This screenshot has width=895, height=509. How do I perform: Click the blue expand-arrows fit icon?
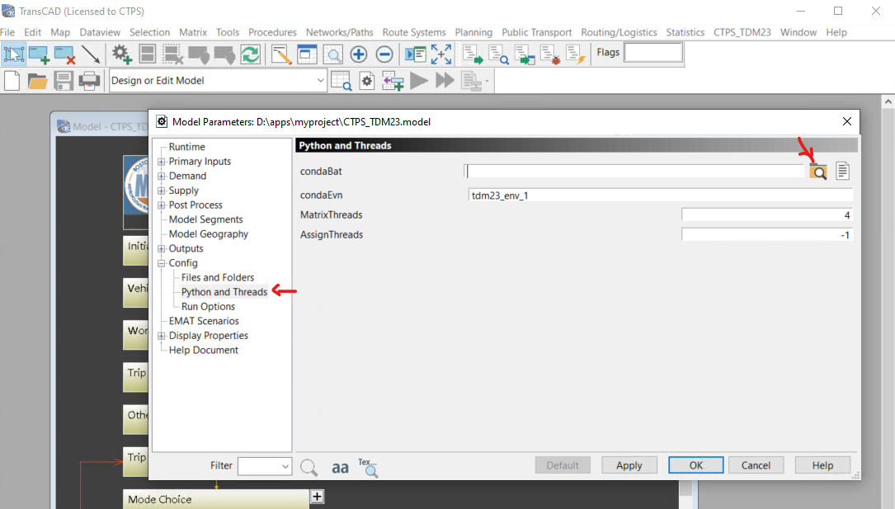click(x=441, y=54)
